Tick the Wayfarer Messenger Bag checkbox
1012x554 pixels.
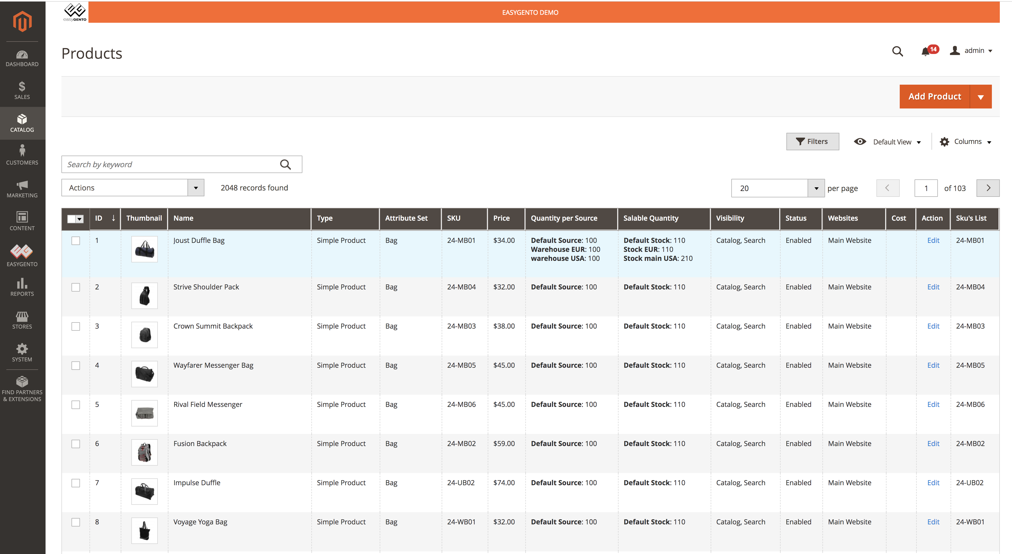[76, 366]
